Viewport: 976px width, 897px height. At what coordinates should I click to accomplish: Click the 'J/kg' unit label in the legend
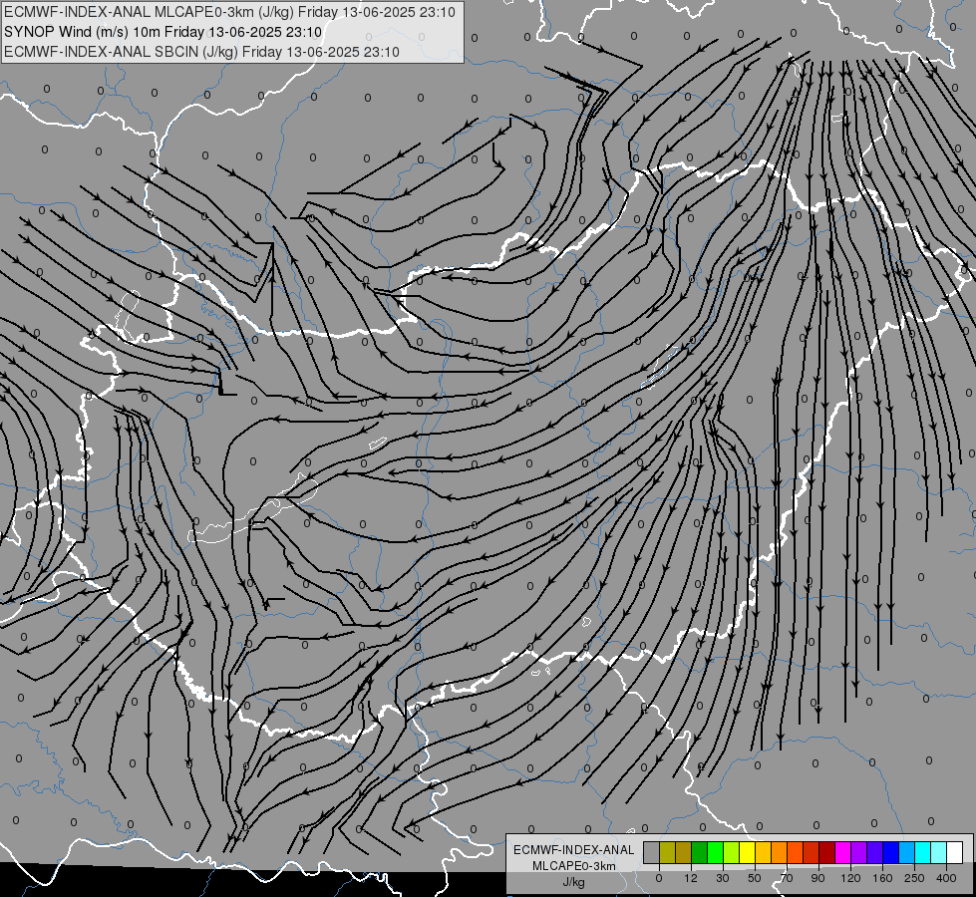click(x=574, y=882)
